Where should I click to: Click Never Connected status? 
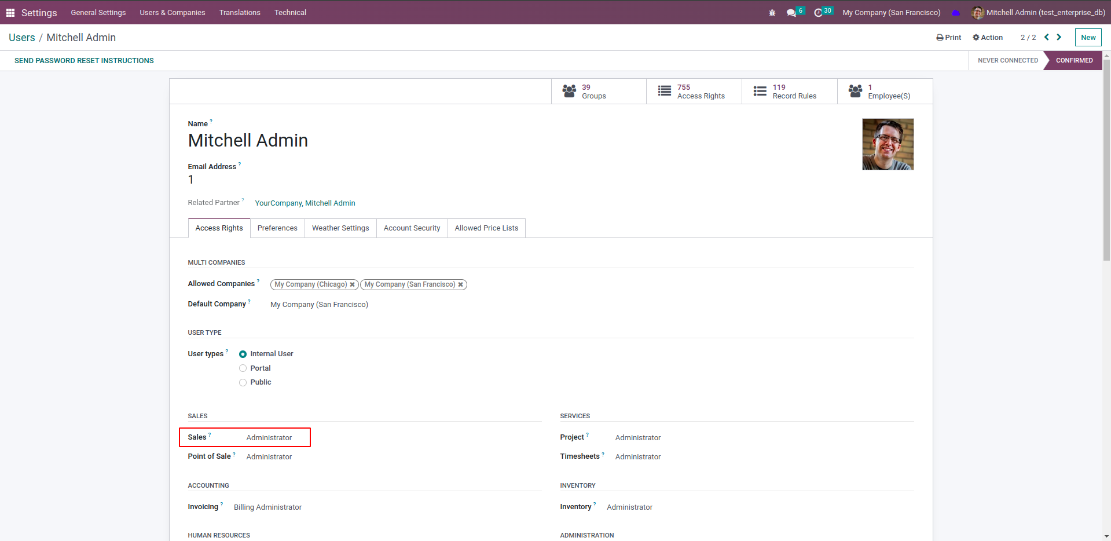point(1007,61)
